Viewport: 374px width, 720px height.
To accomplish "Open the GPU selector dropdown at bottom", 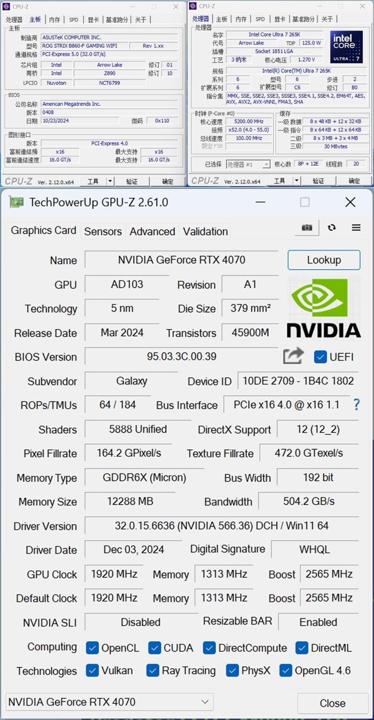I will pos(204,702).
